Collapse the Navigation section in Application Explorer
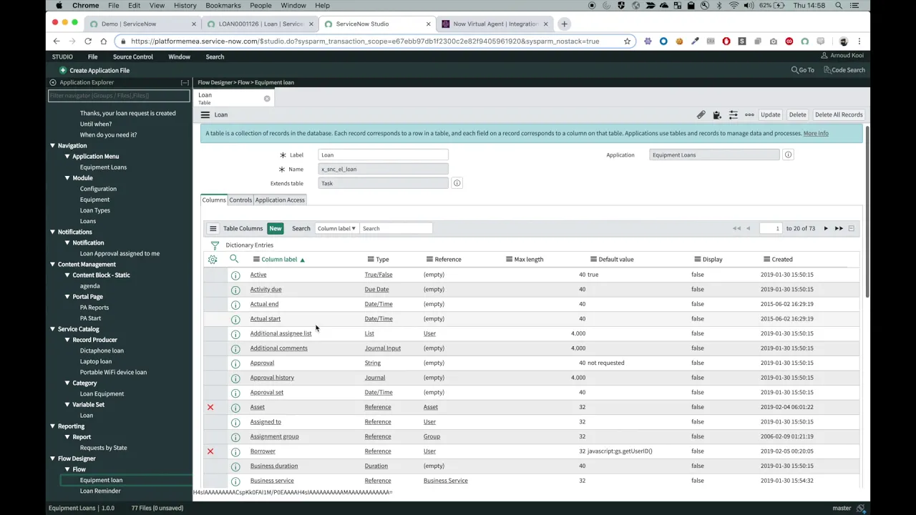The width and height of the screenshot is (916, 515). 52,145
